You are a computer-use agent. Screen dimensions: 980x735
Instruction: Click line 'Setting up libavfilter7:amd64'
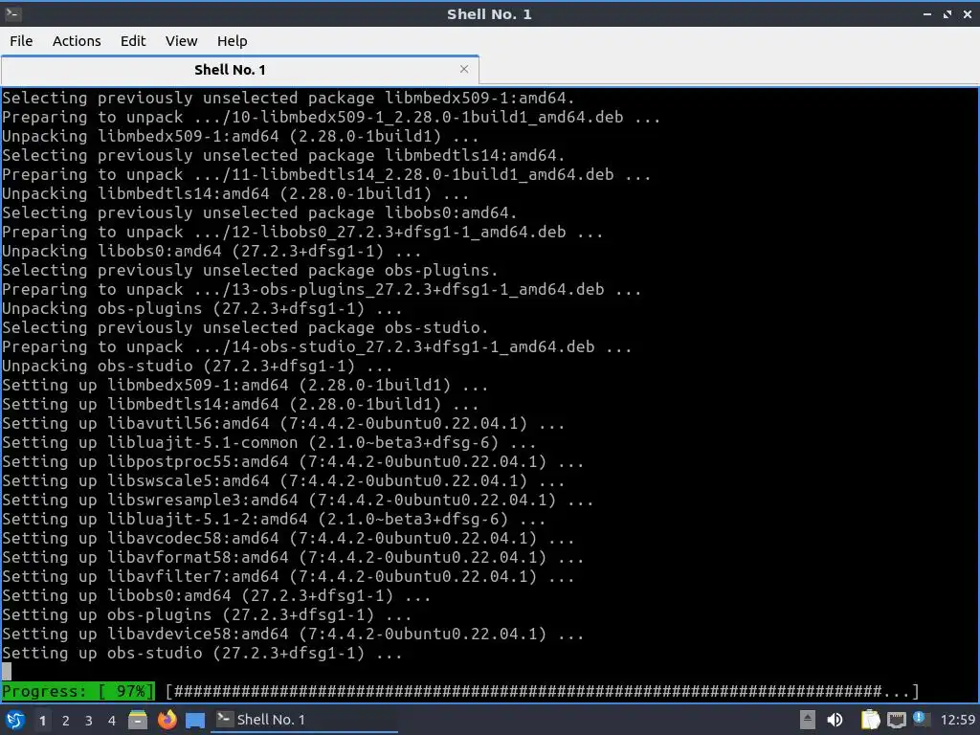pos(288,576)
